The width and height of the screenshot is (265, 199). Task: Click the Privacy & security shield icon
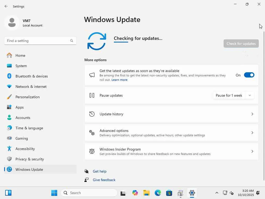click(9, 159)
